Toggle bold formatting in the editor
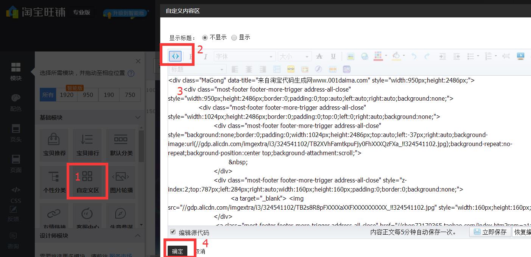Screen dimensions: 531x257 coord(190,56)
